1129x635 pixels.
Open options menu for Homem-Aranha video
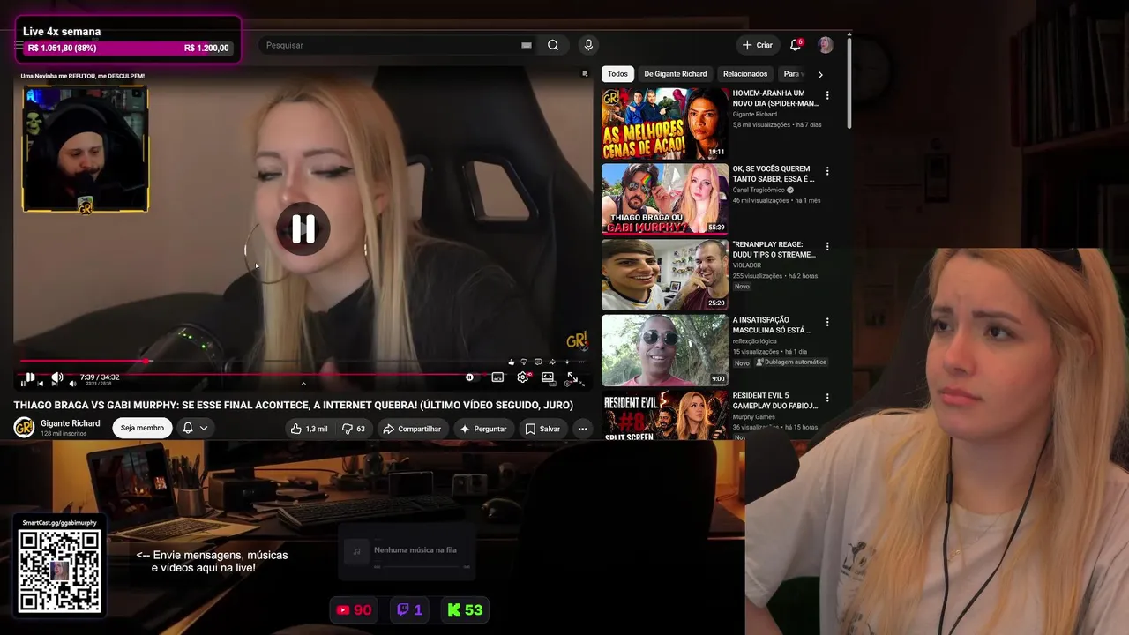click(x=827, y=95)
